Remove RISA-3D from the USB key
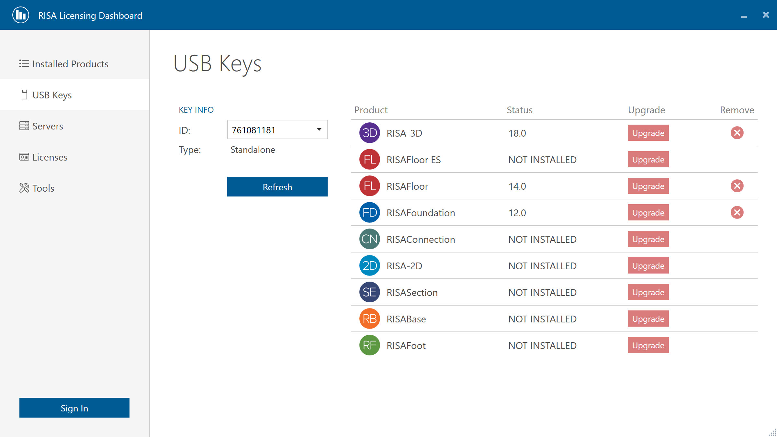Screen dimensions: 777x437 coord(737,133)
